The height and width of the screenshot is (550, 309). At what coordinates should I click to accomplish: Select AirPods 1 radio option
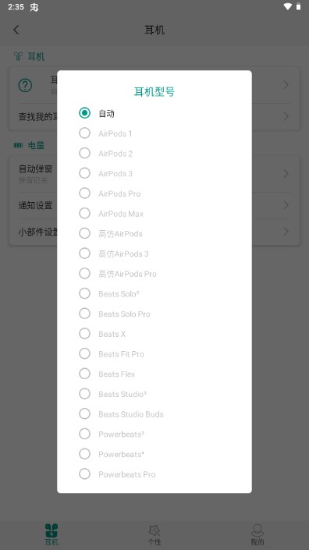pyautogui.click(x=84, y=133)
